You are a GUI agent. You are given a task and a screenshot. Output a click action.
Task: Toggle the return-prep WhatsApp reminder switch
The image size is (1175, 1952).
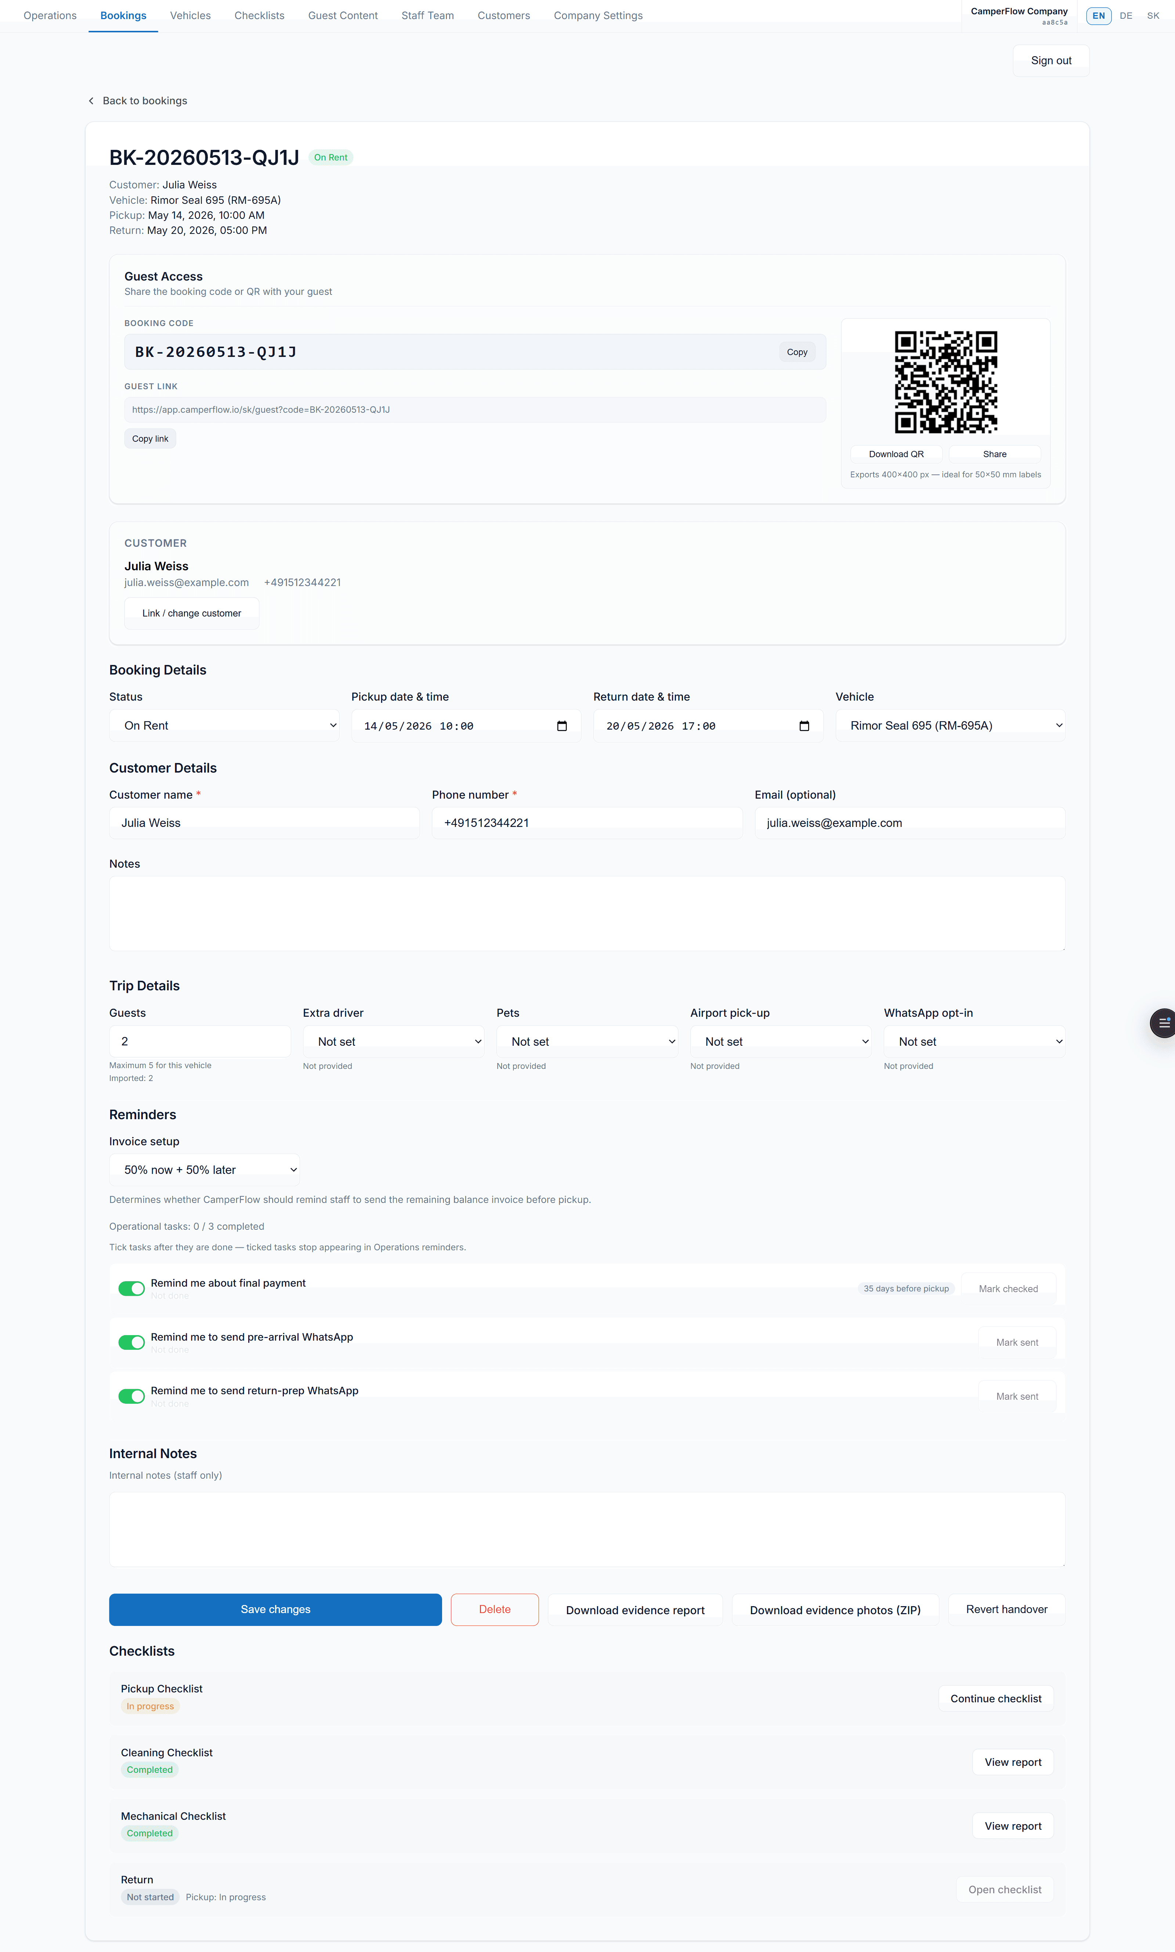pyautogui.click(x=131, y=1396)
